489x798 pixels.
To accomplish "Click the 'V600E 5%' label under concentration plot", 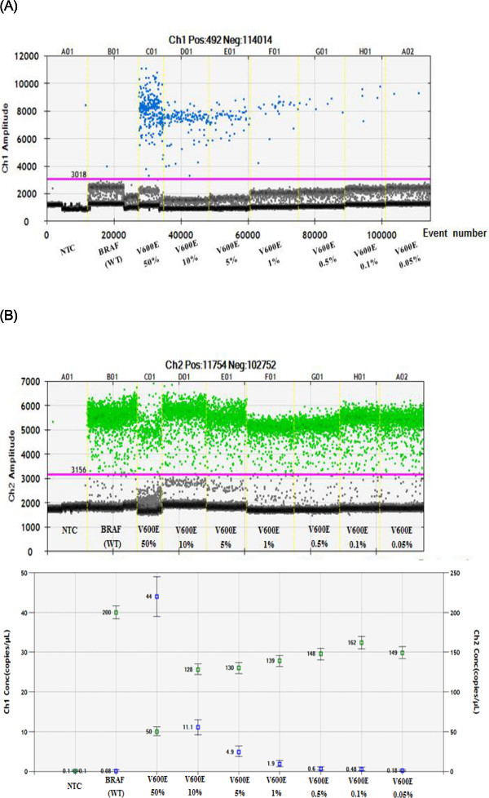I will [240, 787].
